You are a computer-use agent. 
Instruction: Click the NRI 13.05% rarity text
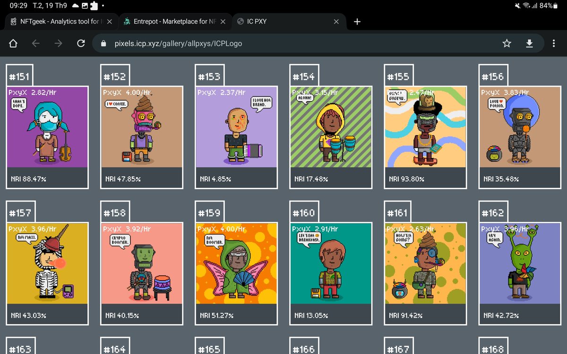click(311, 316)
